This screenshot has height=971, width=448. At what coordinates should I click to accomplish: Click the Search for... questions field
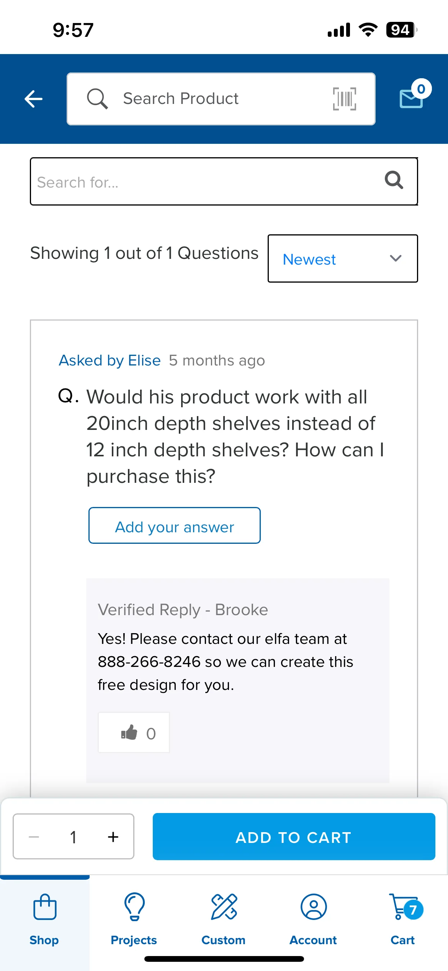(x=224, y=181)
